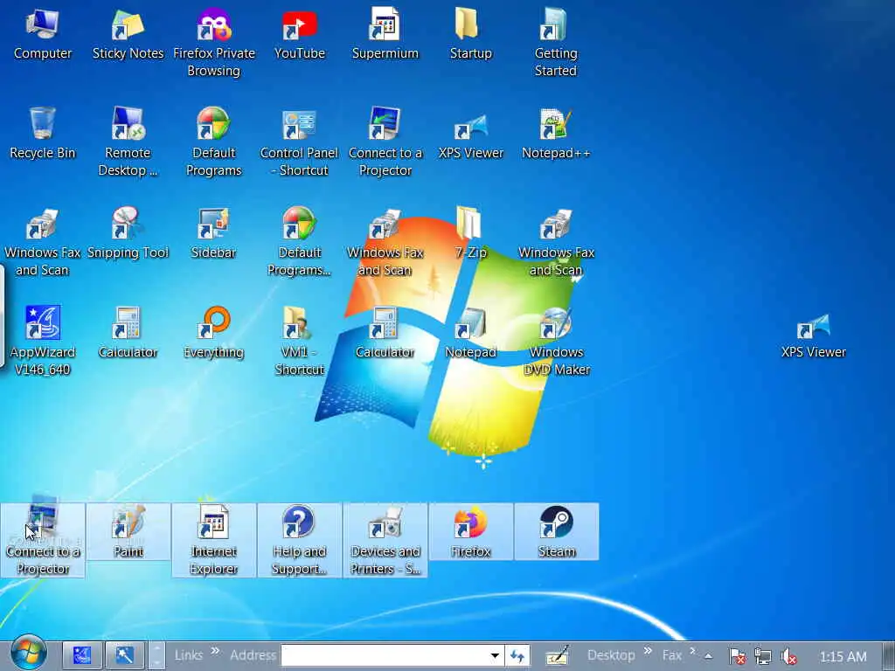The width and height of the screenshot is (895, 671).
Task: Select the Snipping Tool shortcut
Action: [x=128, y=234]
